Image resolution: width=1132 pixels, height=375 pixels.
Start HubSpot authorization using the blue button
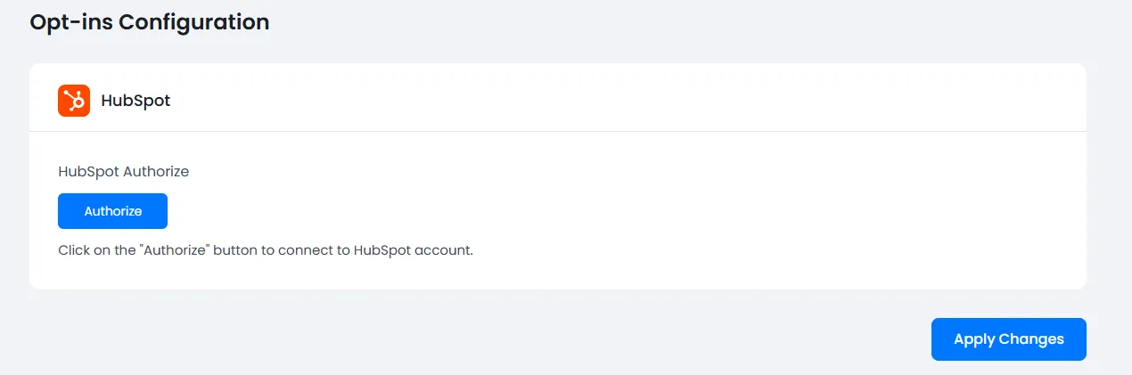[112, 211]
